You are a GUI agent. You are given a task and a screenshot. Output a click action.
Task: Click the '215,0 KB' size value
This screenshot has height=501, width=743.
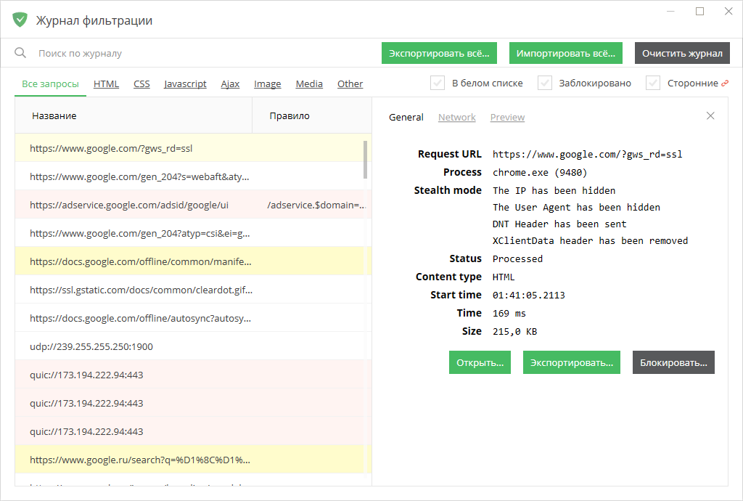515,332
